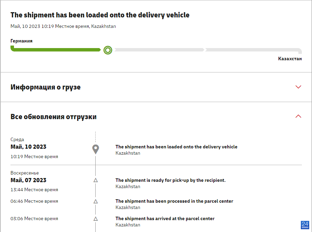The height and width of the screenshot is (232, 312).
Task: Click the green circular progress marker
Action: tap(108, 50)
